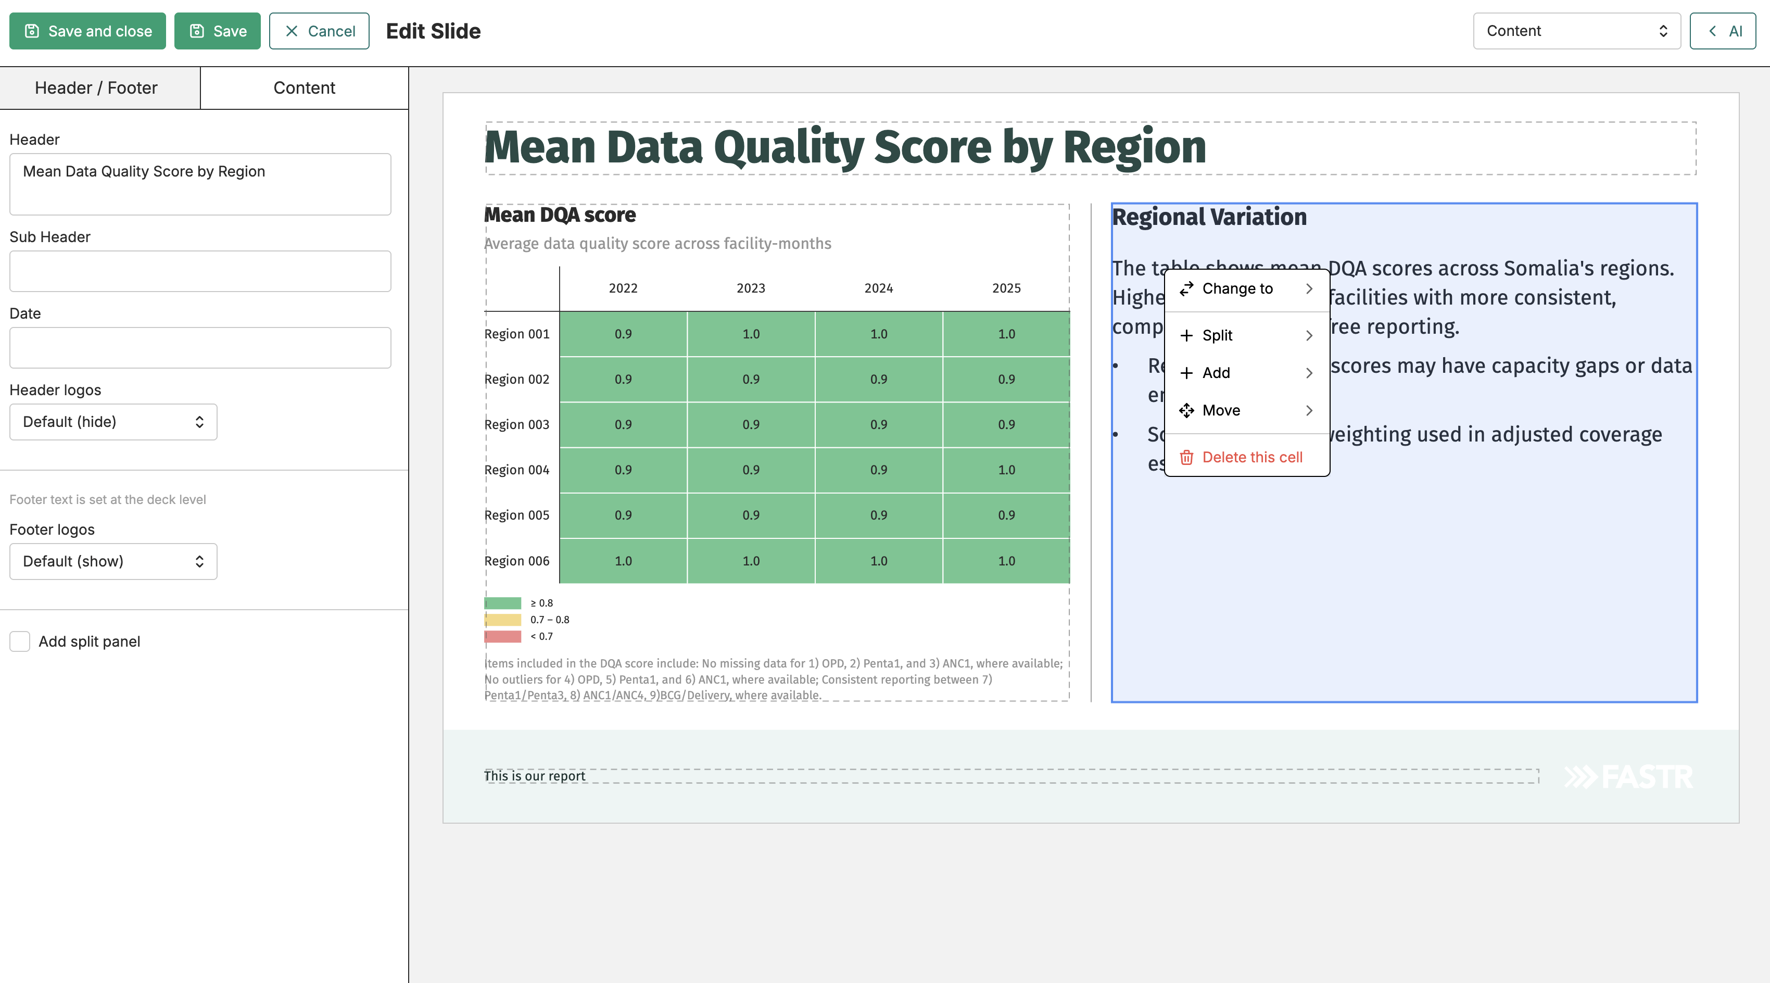Enable the Add split panel checkbox
This screenshot has height=983, width=1770.
pyautogui.click(x=20, y=641)
